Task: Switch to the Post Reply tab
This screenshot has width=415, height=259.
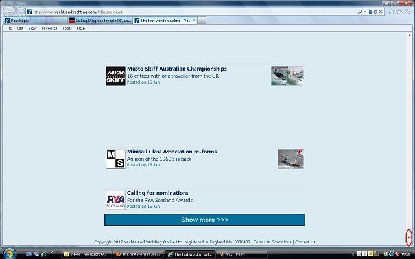Action: (x=35, y=20)
